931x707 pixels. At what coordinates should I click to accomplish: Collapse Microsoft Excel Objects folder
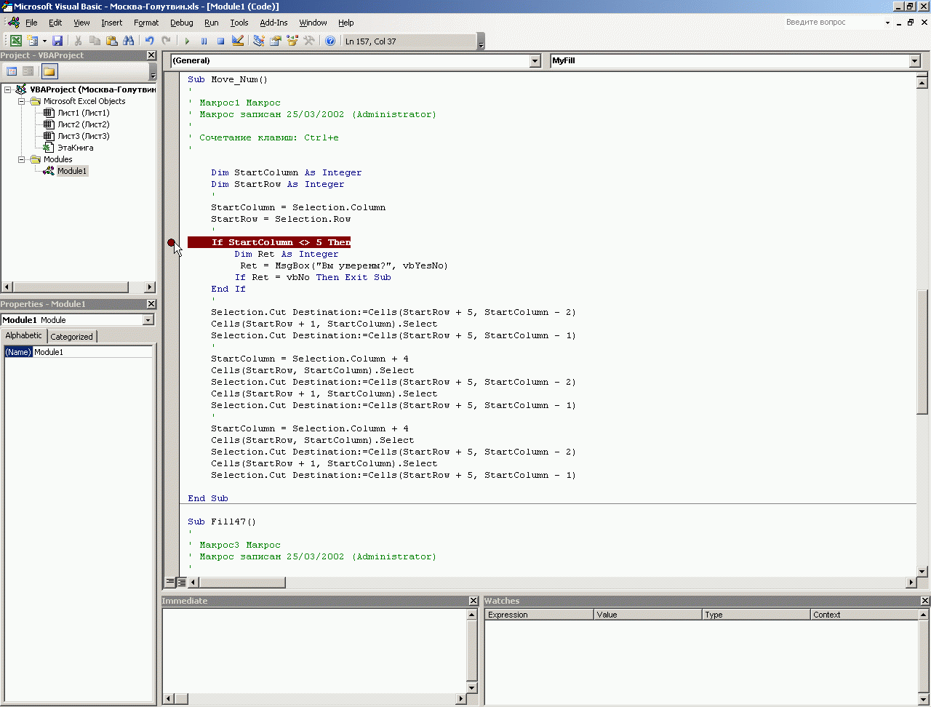click(22, 101)
